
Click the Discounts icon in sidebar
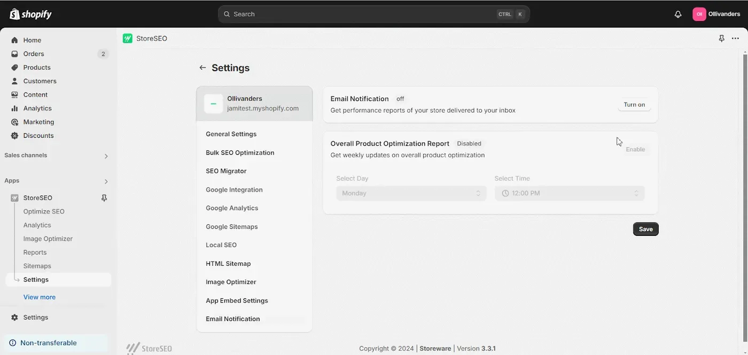[x=14, y=136]
